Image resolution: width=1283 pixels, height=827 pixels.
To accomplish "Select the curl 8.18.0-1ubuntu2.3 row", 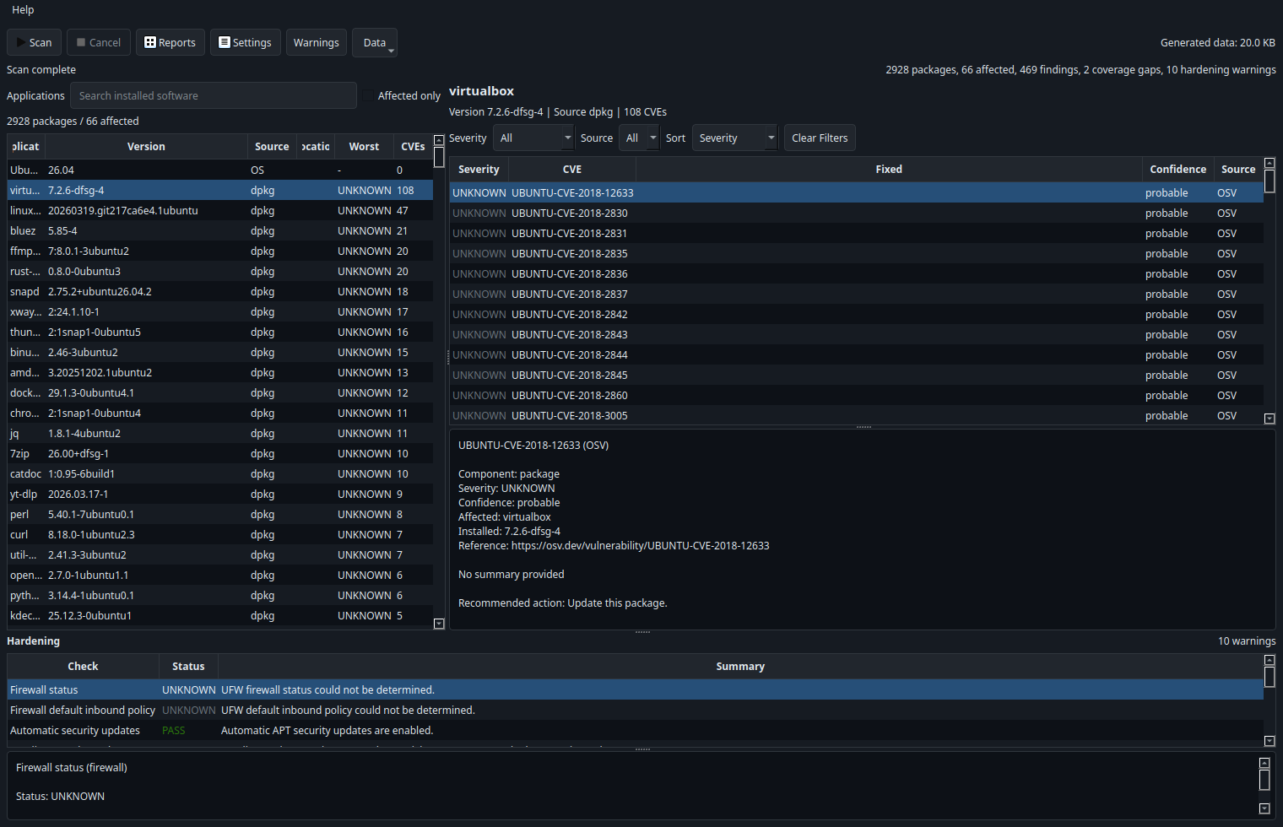I will coord(219,534).
